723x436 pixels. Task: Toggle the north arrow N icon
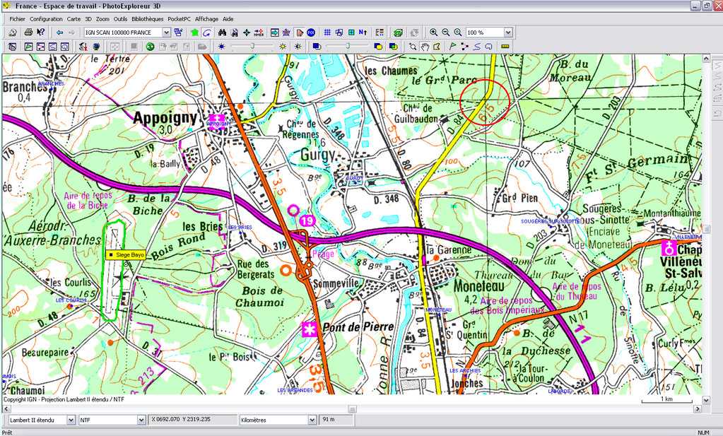pos(363,33)
